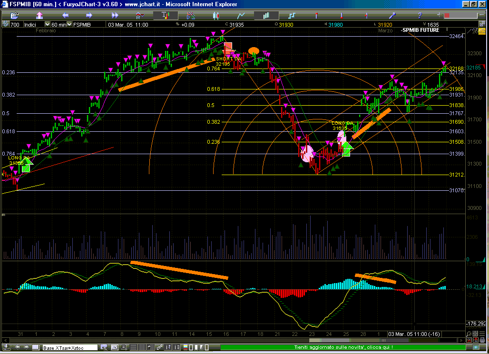Expand the Indici market dropdown
The width and height of the screenshot is (489, 354).
[x=47, y=24]
